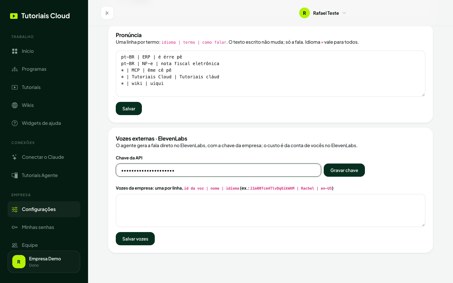
Task: Collapse the sidebar with the arrow button
Action: [107, 13]
